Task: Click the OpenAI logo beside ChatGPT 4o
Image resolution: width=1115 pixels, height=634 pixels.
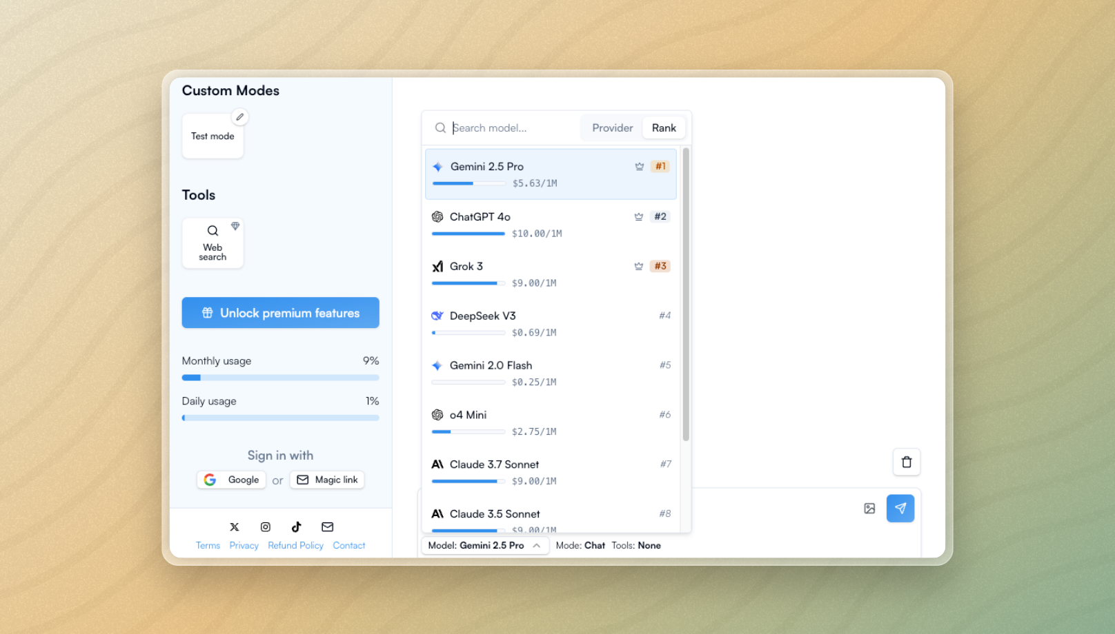Action: pos(437,216)
